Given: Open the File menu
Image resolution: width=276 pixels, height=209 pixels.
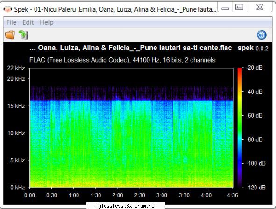Looking at the screenshot, I should click(x=11, y=22).
